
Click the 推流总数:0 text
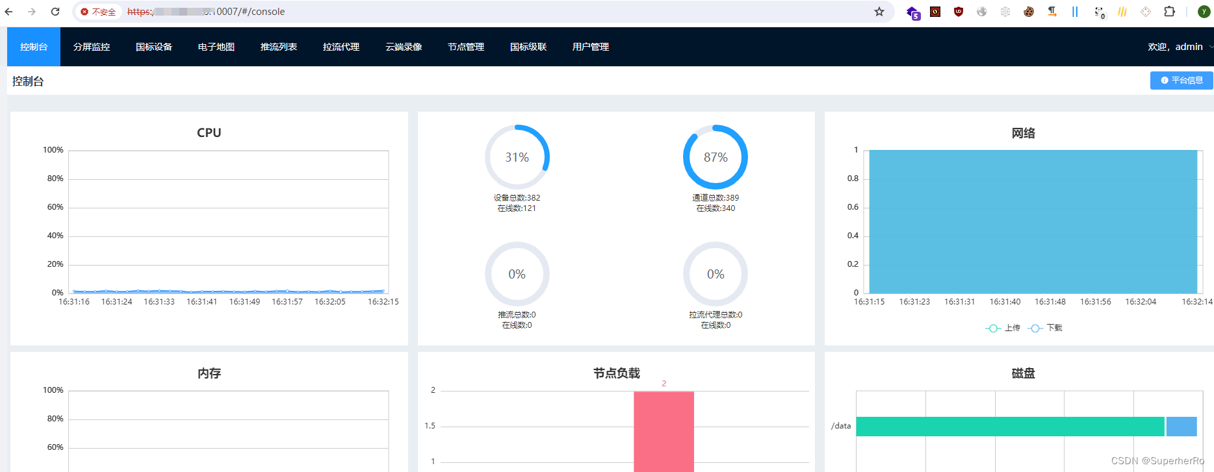517,315
